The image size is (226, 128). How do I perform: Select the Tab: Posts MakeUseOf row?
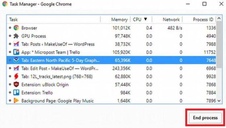click(111, 44)
